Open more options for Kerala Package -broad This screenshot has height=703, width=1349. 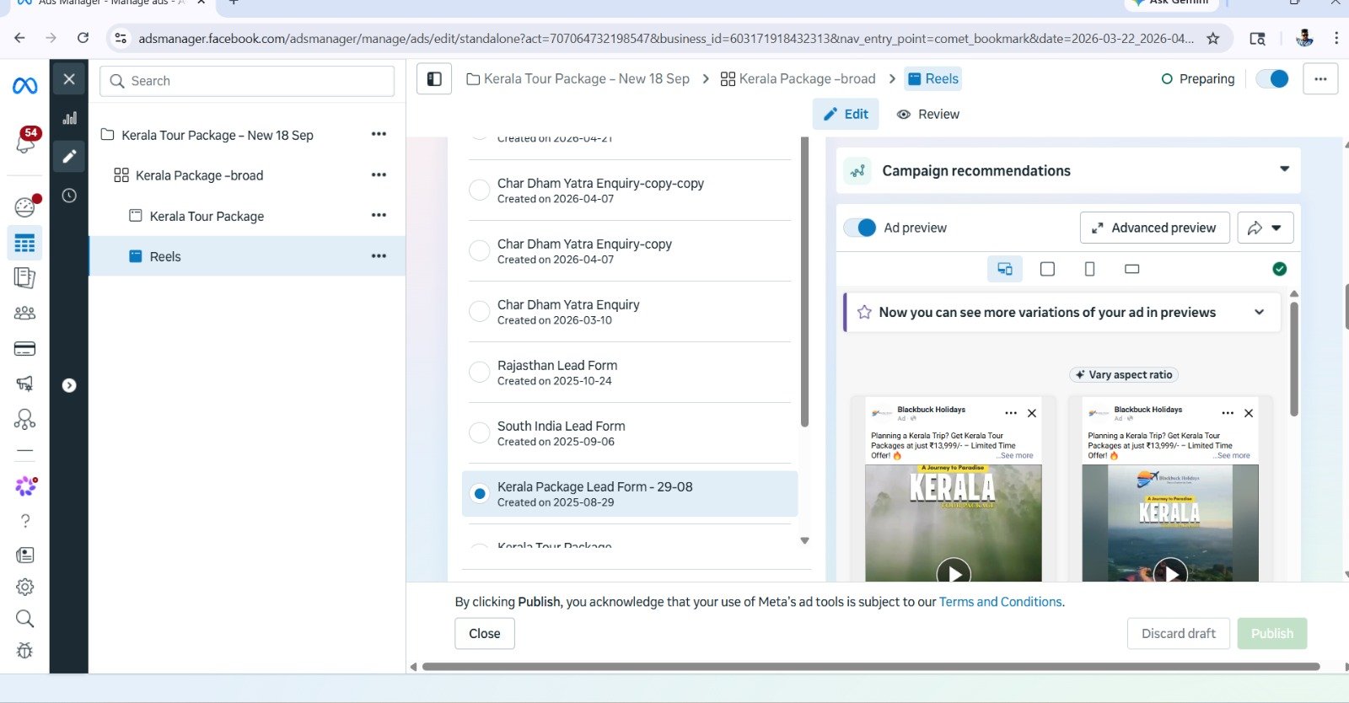[x=379, y=175]
